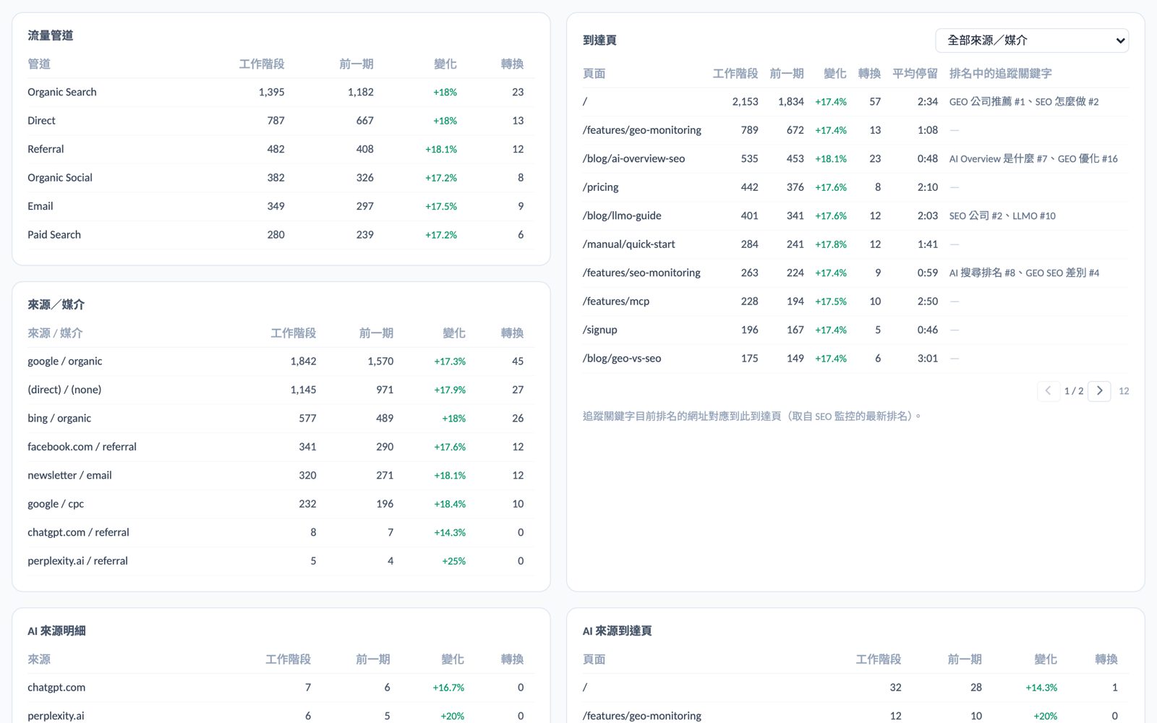Click 排名中的追蹤關鍵字 column header

click(1000, 74)
